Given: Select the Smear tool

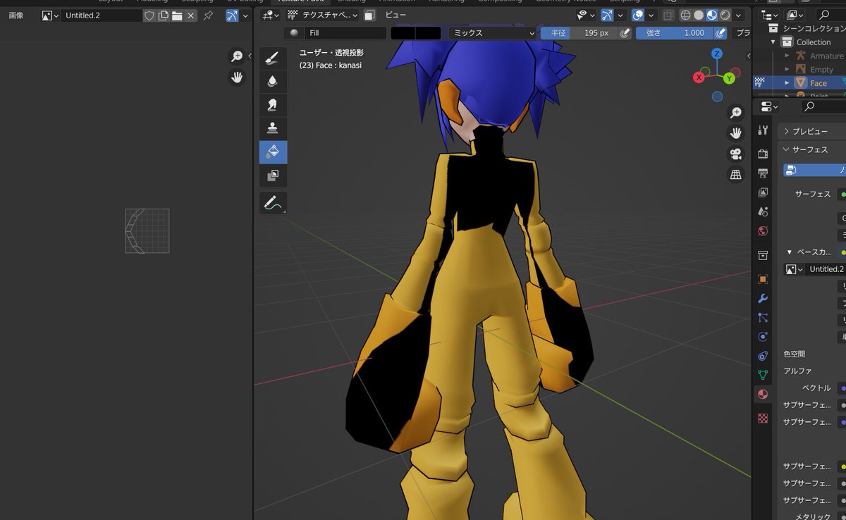Looking at the screenshot, I should 273,105.
